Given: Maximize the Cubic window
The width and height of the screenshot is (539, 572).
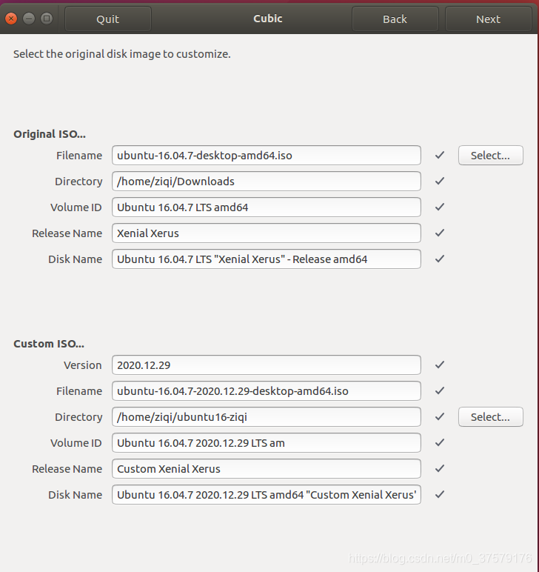Looking at the screenshot, I should click(x=47, y=19).
